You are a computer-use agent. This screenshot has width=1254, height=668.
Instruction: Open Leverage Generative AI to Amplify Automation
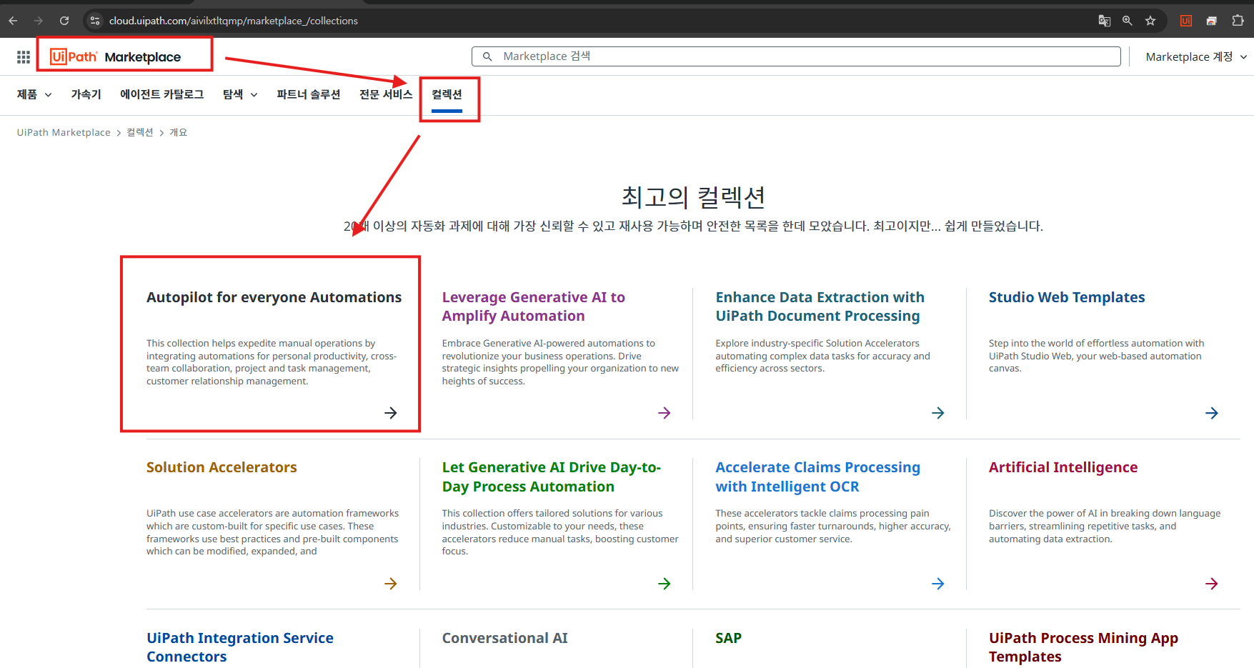[534, 306]
